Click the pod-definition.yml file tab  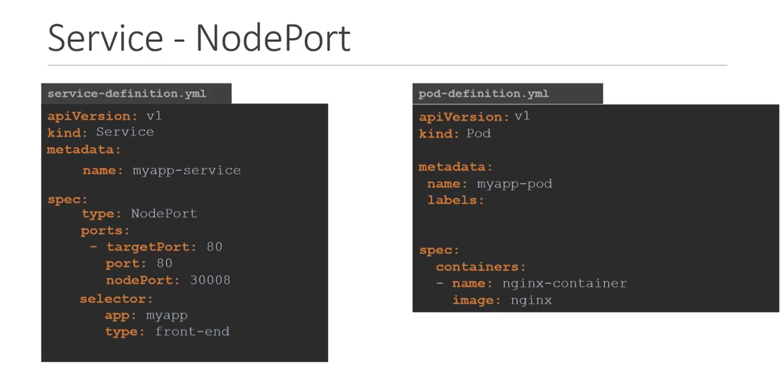point(483,94)
